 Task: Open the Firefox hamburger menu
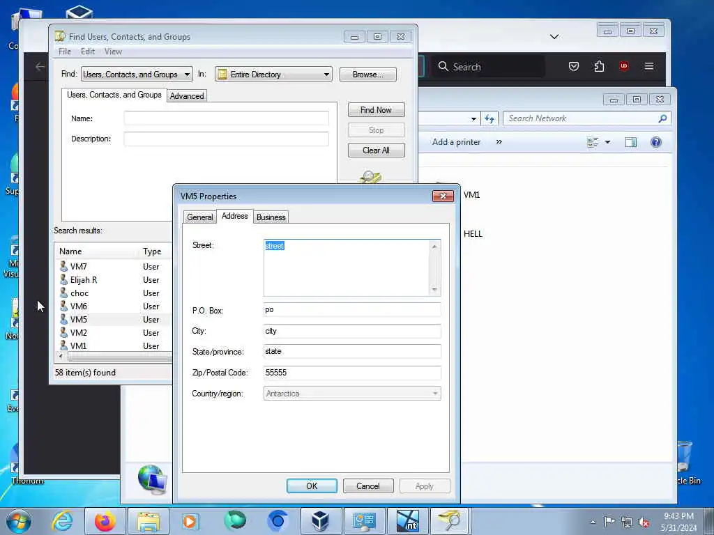click(x=649, y=66)
